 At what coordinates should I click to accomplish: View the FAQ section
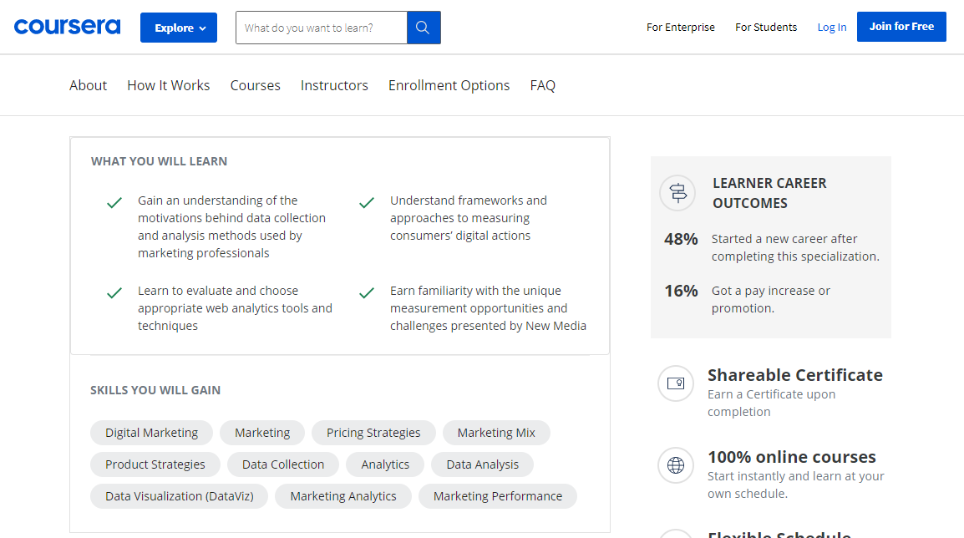click(542, 84)
